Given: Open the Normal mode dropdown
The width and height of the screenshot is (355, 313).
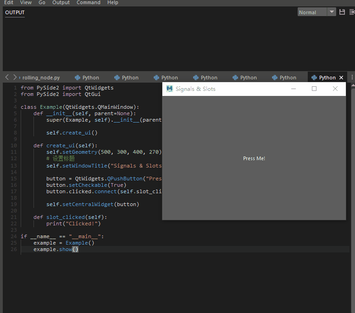Looking at the screenshot, I should click(x=317, y=12).
